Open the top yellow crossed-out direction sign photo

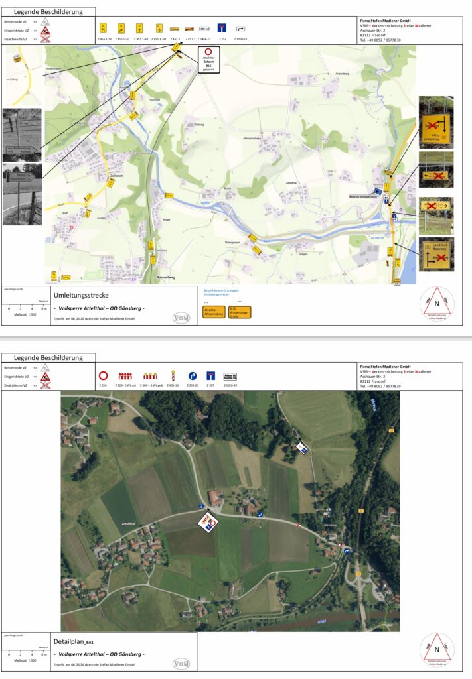click(436, 123)
